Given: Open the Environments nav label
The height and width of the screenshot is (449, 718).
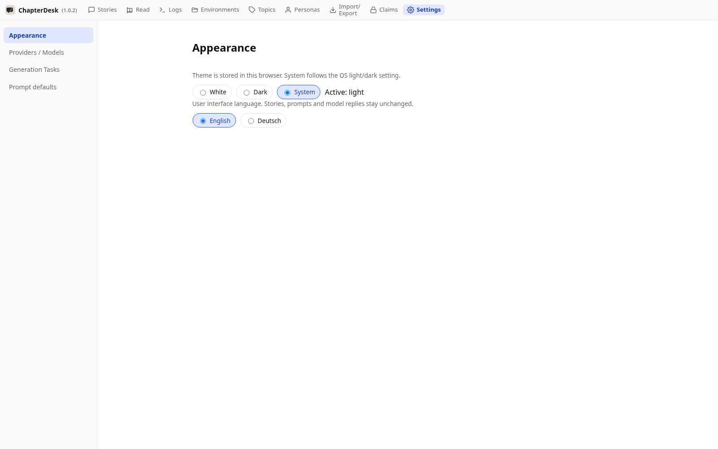Looking at the screenshot, I should [220, 10].
